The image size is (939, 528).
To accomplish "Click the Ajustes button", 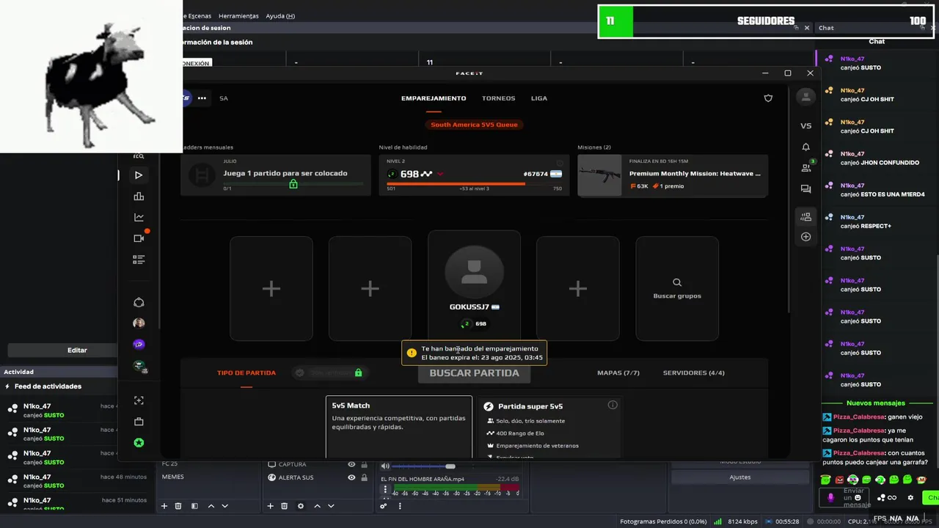I will coord(739,477).
